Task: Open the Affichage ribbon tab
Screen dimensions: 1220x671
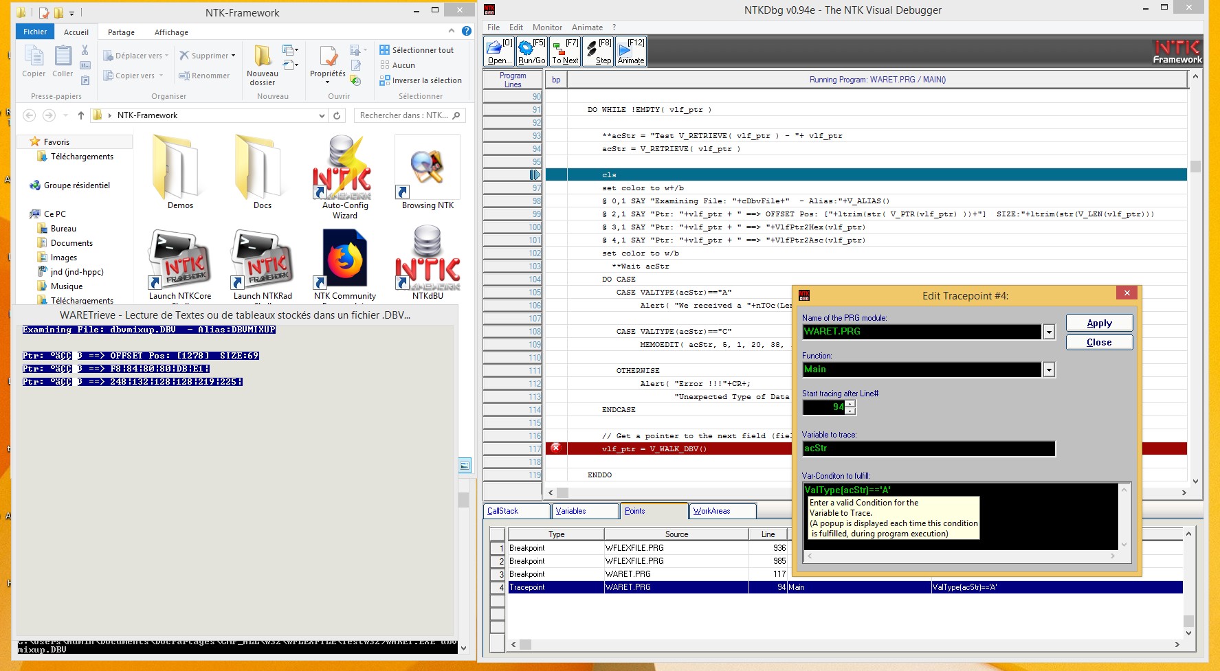Action: pyautogui.click(x=171, y=32)
